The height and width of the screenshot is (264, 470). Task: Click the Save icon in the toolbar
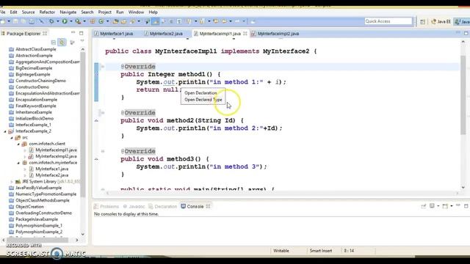click(x=15, y=21)
